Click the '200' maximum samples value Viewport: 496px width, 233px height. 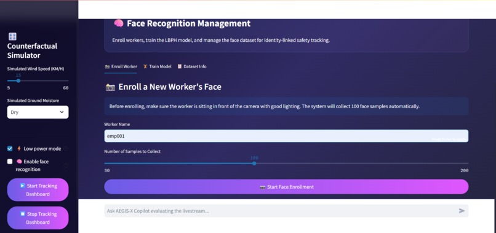465,171
